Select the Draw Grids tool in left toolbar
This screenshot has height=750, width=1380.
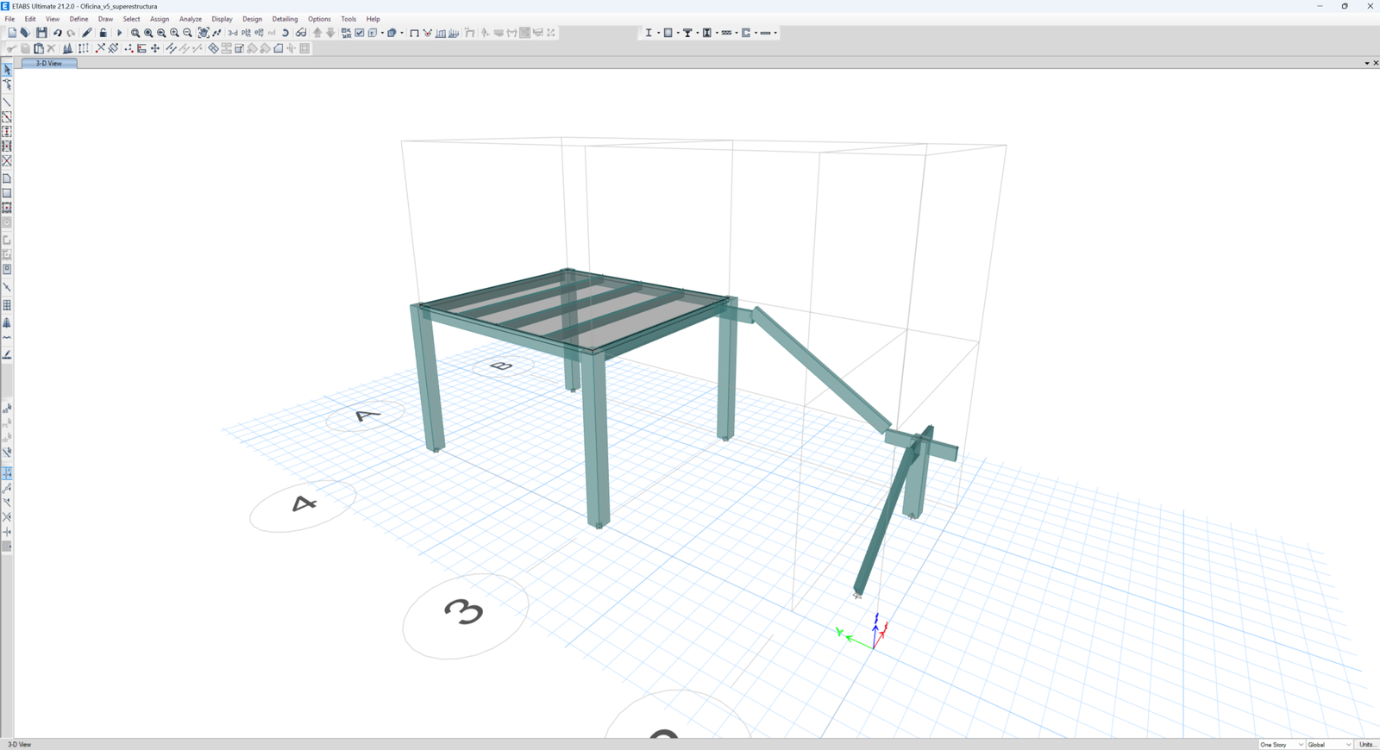pyautogui.click(x=7, y=305)
